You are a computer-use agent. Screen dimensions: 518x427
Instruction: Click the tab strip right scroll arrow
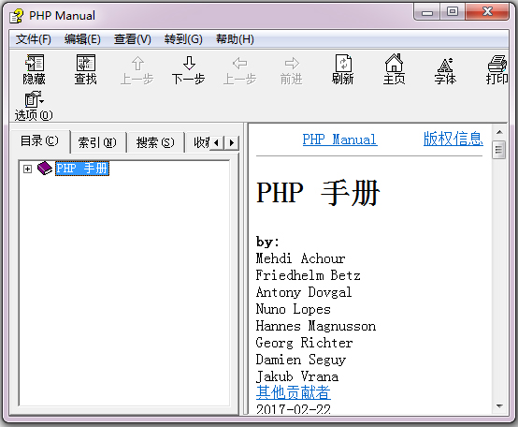point(232,143)
